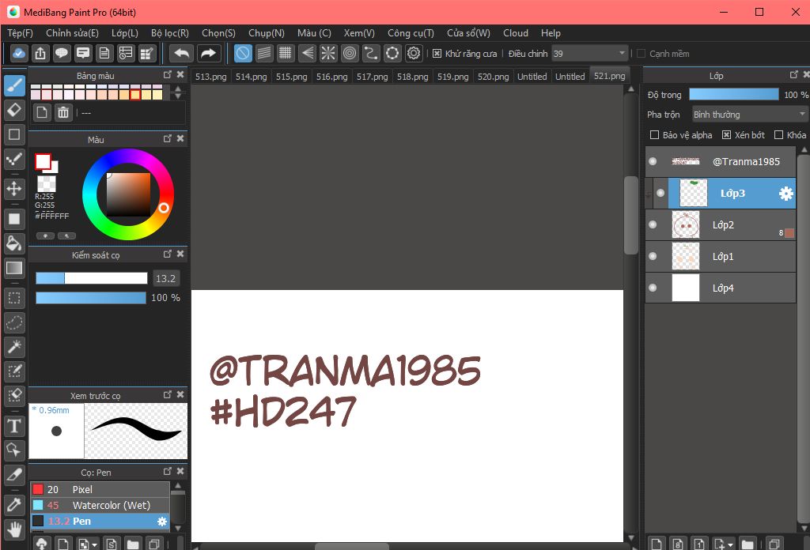Enable grid (crisscross) snap
The image size is (810, 550).
pyautogui.click(x=285, y=53)
